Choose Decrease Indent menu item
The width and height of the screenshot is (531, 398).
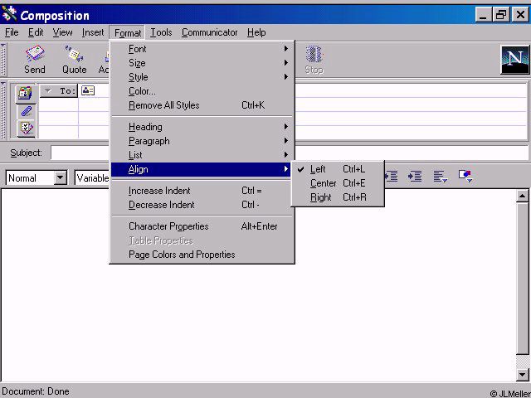tap(202, 205)
